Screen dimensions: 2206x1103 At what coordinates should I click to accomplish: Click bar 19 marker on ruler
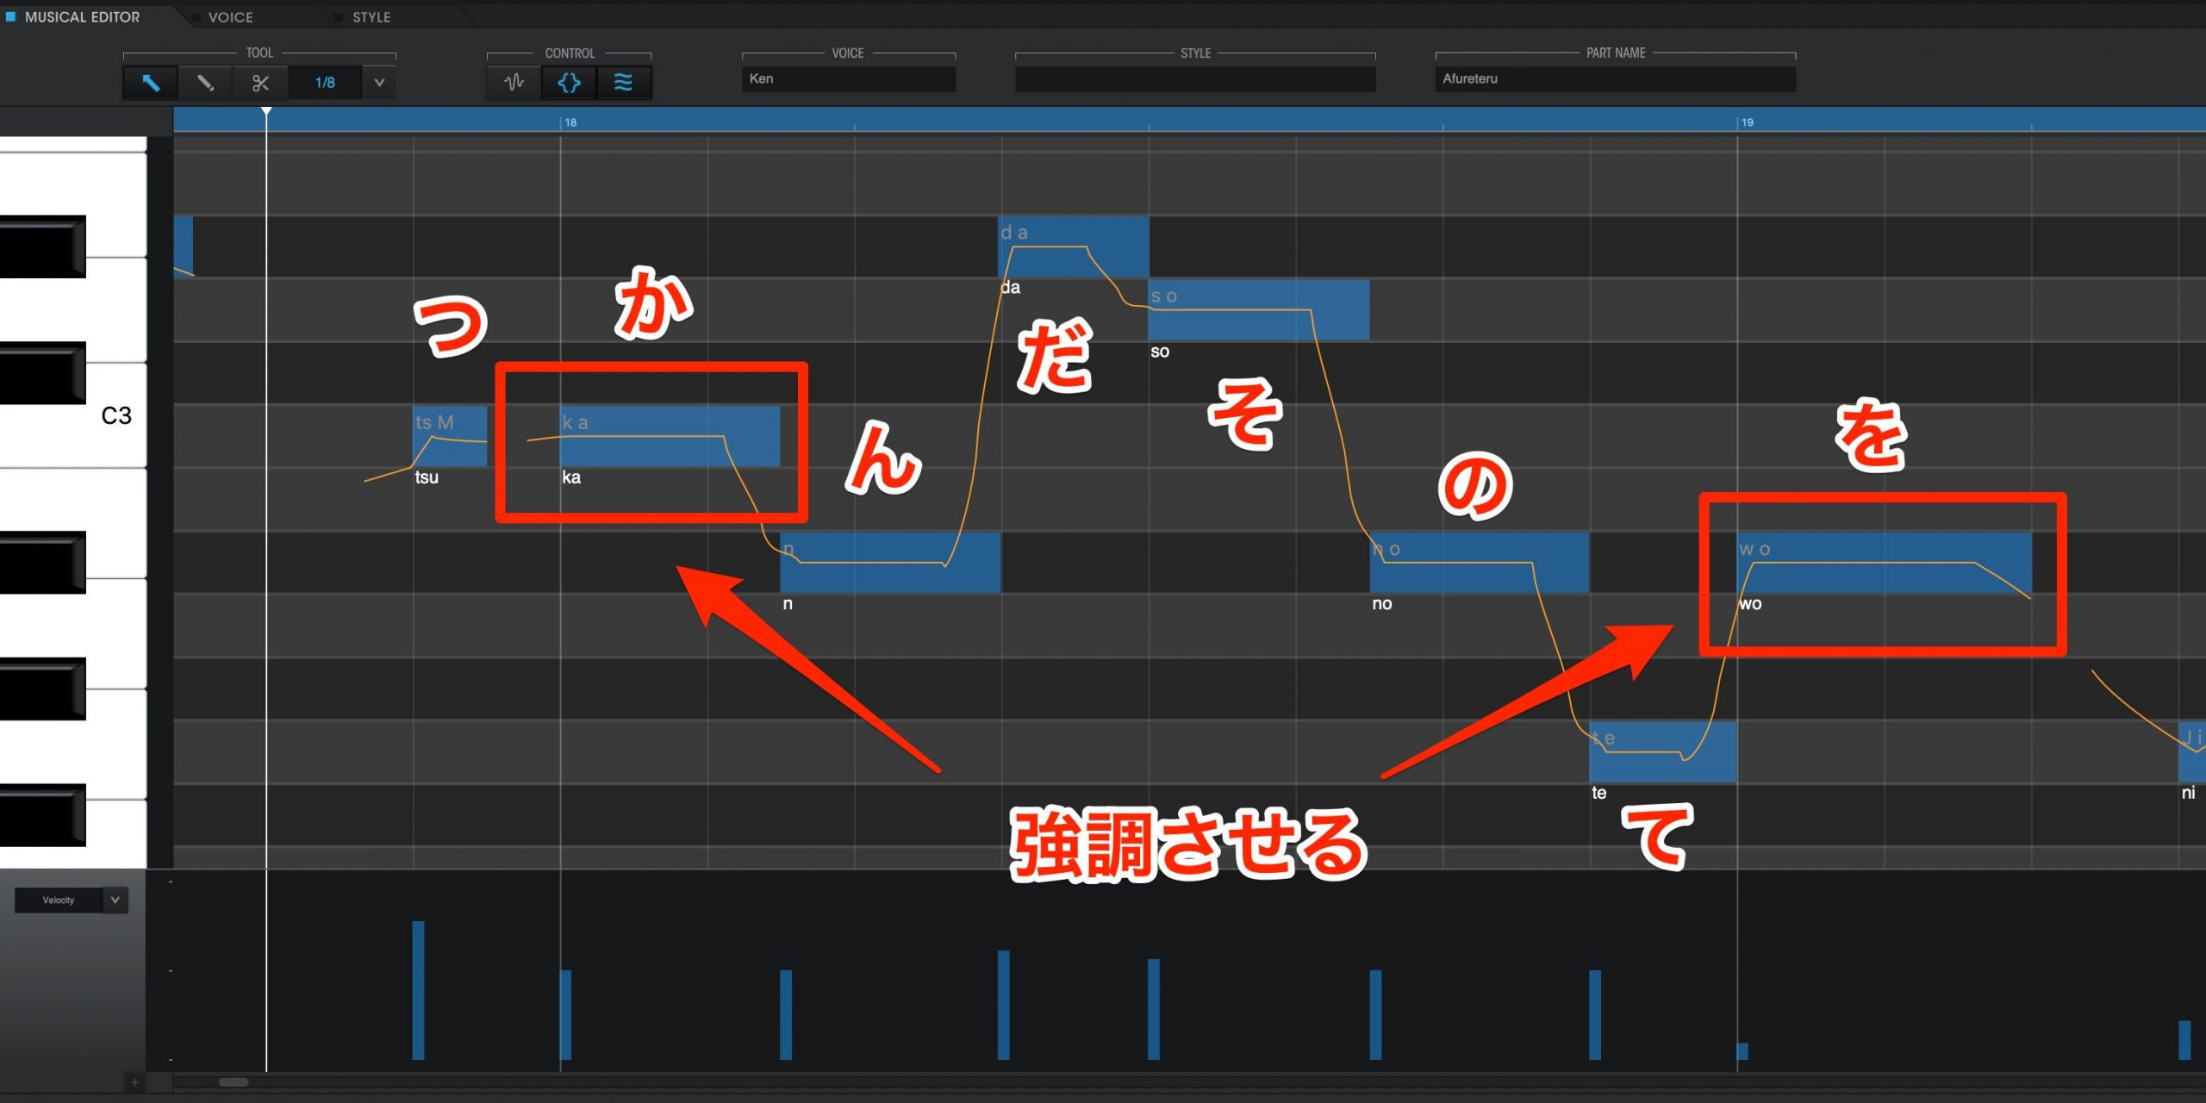[x=1746, y=122]
